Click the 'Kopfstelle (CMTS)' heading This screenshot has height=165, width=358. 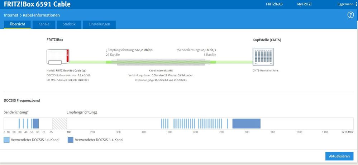pyautogui.click(x=267, y=40)
